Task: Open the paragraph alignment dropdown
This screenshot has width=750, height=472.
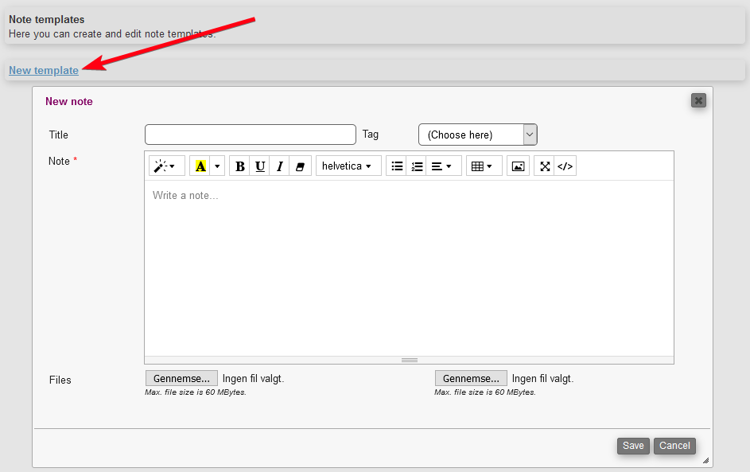Action: tap(442, 166)
